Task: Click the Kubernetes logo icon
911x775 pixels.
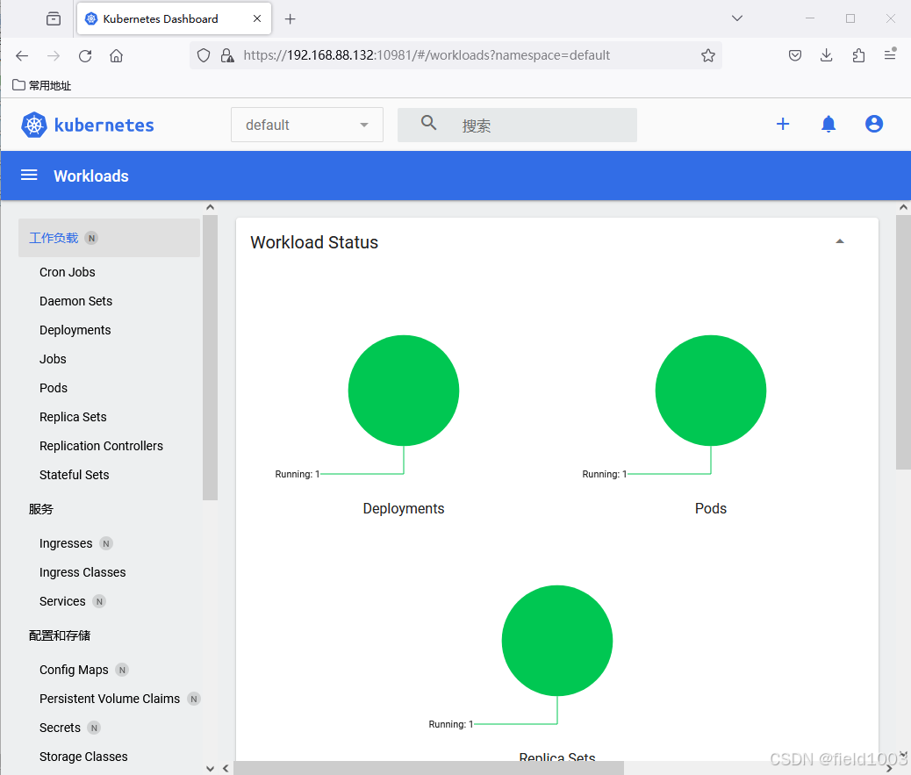Action: 33,125
